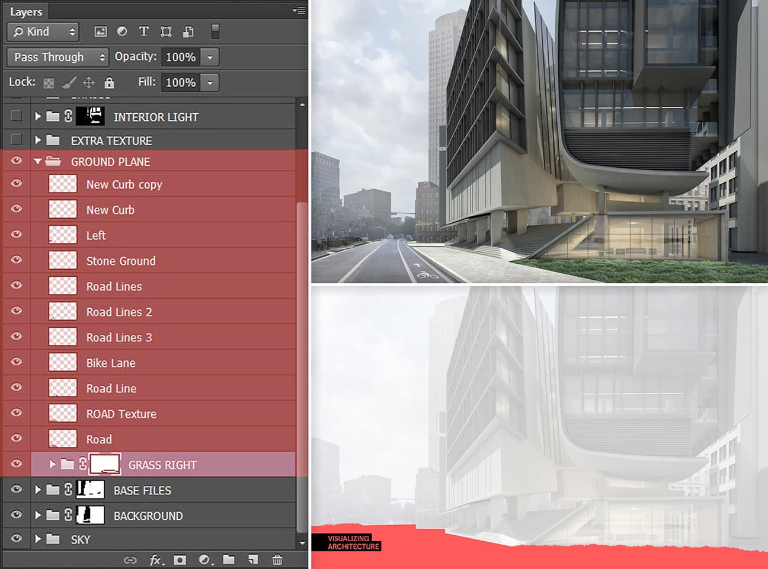The height and width of the screenshot is (569, 768).
Task: Click the GRASS RIGHT mask thumbnail
Action: (105, 465)
